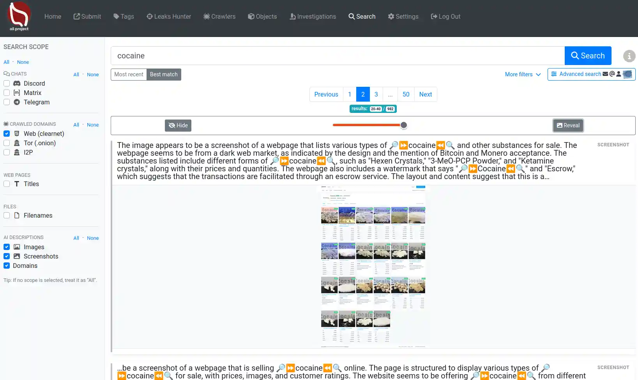Select the Best match sorting option
The image size is (638, 380).
(x=164, y=74)
